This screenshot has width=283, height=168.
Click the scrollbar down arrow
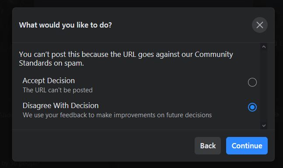pos(264,126)
